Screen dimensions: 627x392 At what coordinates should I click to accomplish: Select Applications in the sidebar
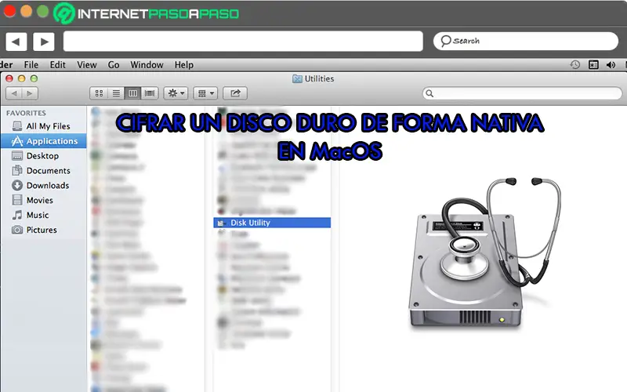44,141
